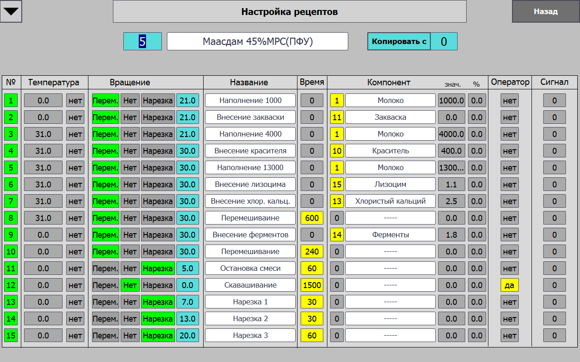Click yellow component number 14 for Ферменты
This screenshot has width=580, height=362.
click(336, 235)
